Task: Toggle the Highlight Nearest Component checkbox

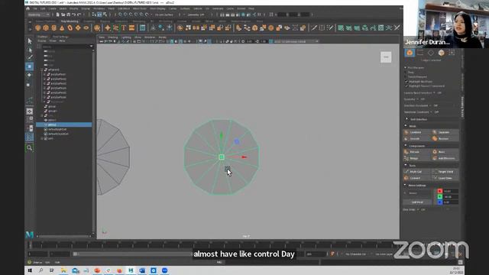Action: [406, 86]
